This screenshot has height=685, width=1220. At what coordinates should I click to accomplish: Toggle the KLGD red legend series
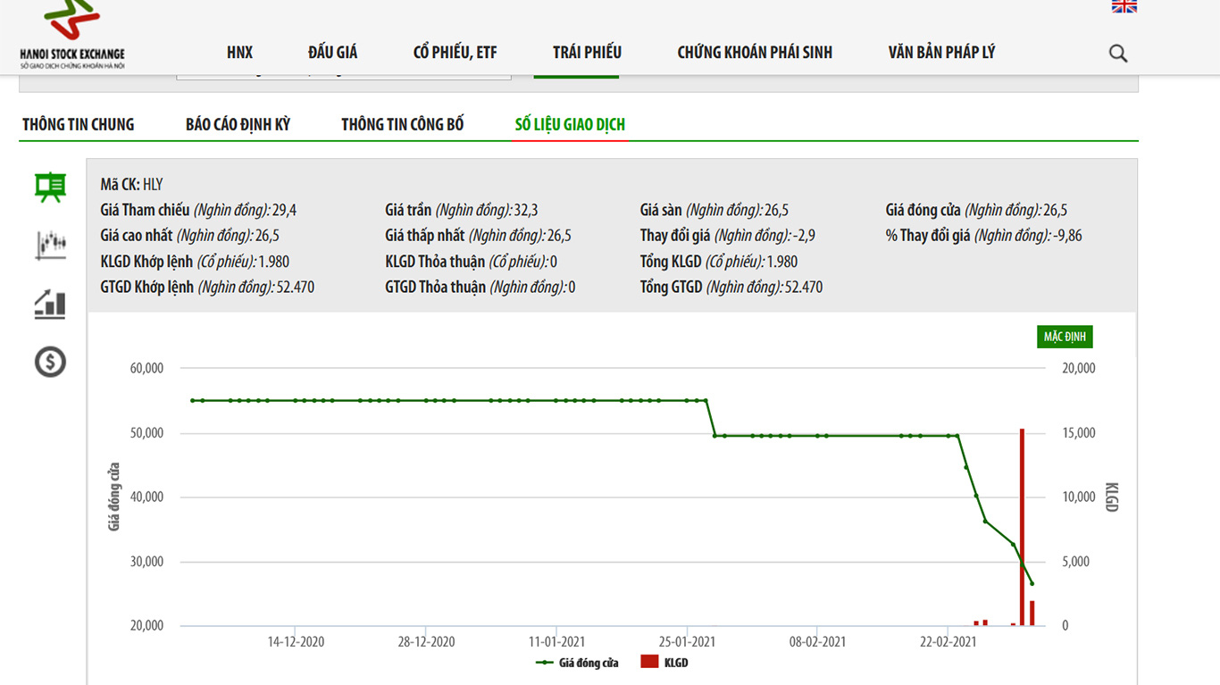tap(664, 663)
